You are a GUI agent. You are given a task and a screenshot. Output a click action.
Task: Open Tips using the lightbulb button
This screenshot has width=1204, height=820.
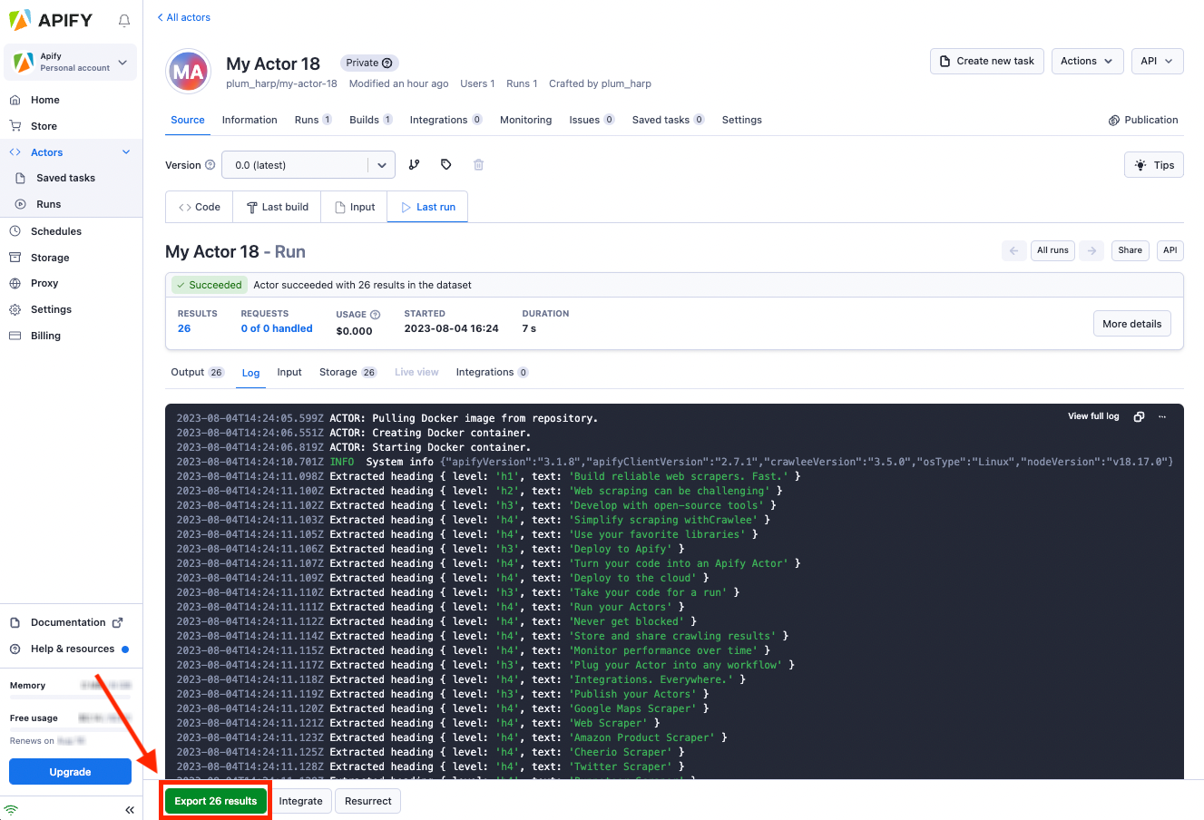click(x=1153, y=164)
